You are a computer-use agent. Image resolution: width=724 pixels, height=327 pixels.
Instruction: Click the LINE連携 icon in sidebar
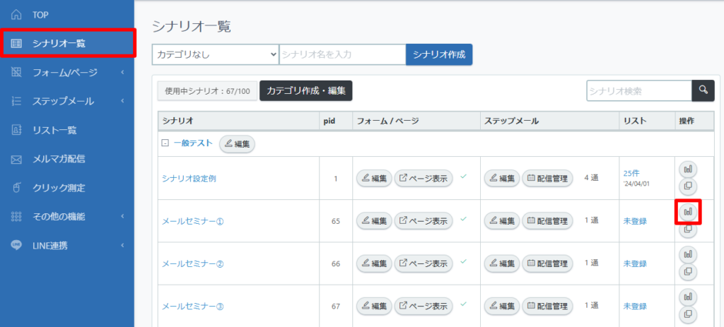click(x=16, y=245)
